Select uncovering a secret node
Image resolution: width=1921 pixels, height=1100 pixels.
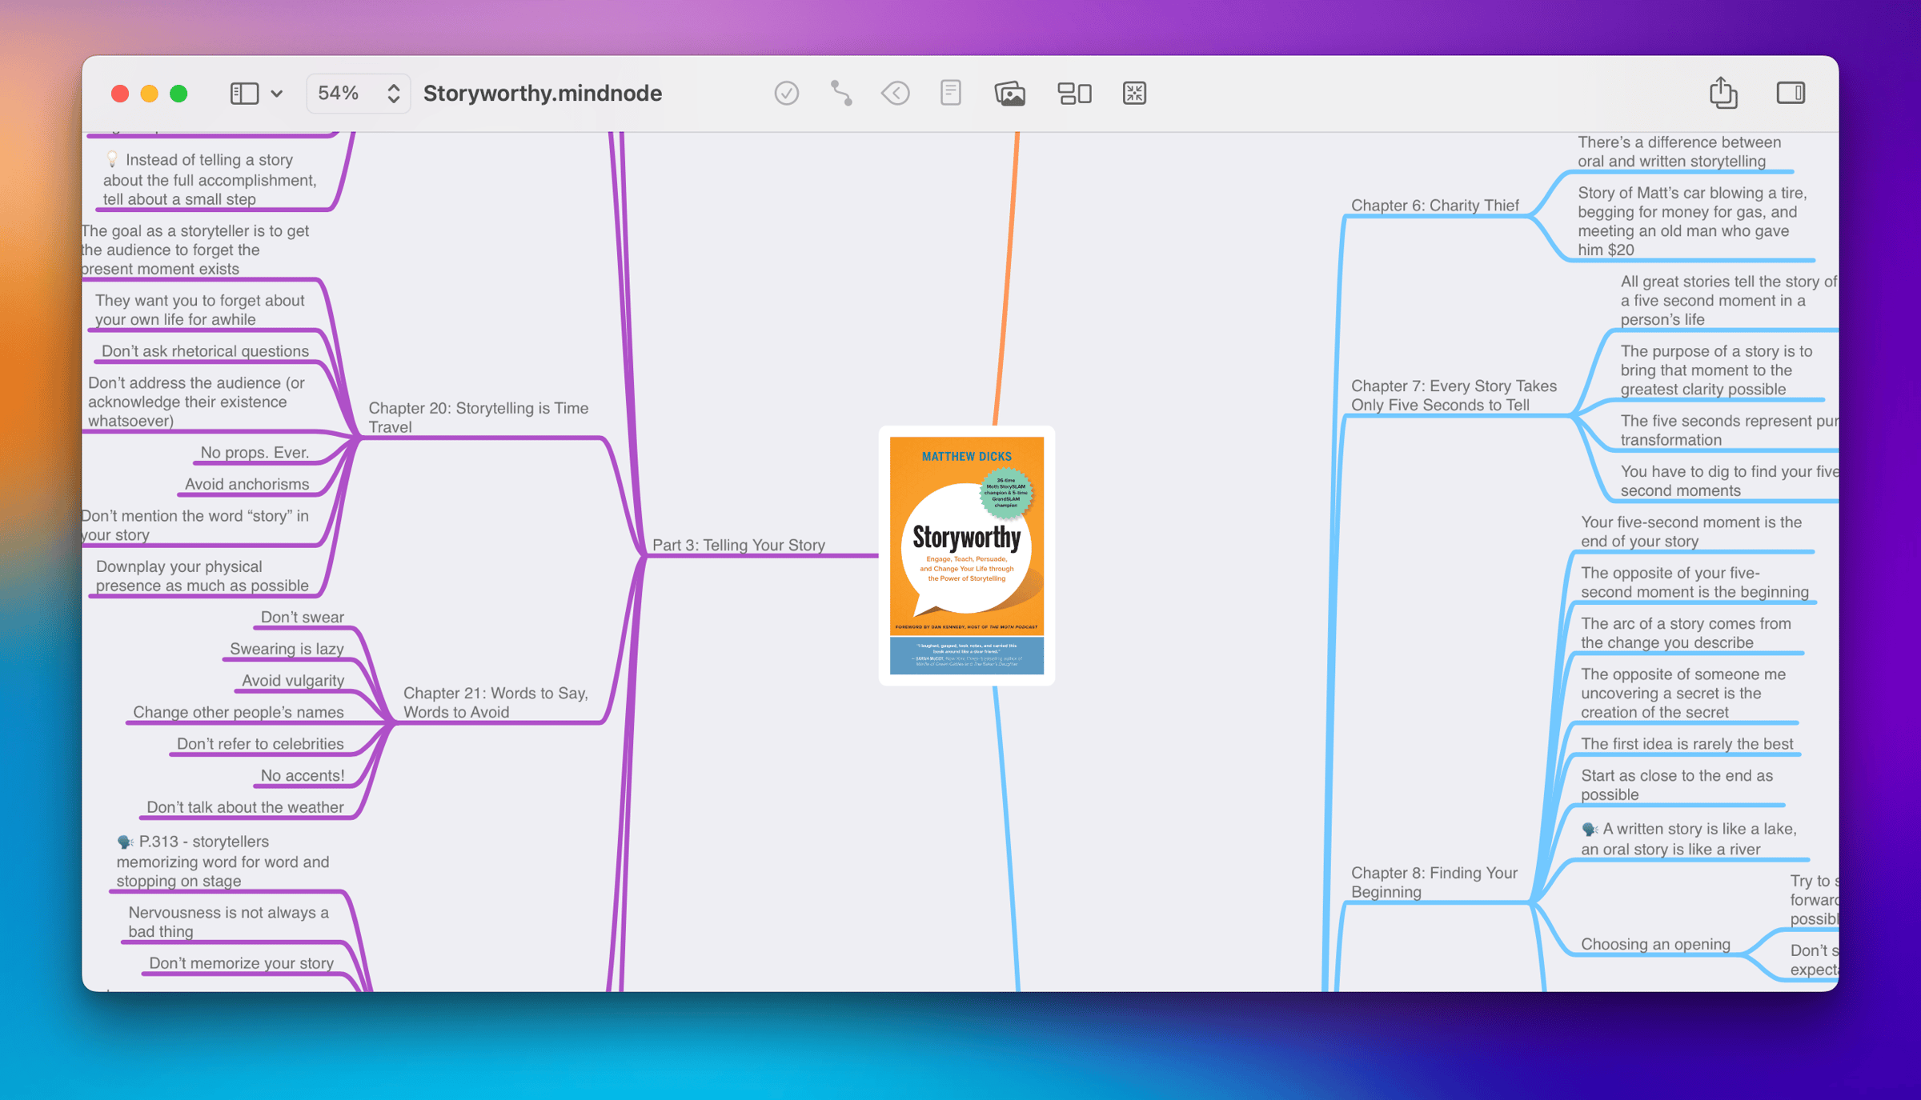pyautogui.click(x=1683, y=693)
